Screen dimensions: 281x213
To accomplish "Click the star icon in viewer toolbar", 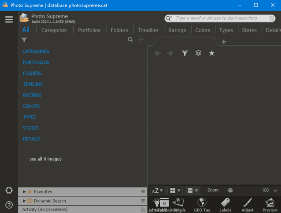I will 212,53.
